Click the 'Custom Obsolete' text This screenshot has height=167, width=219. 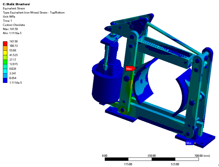[x=14, y=25]
